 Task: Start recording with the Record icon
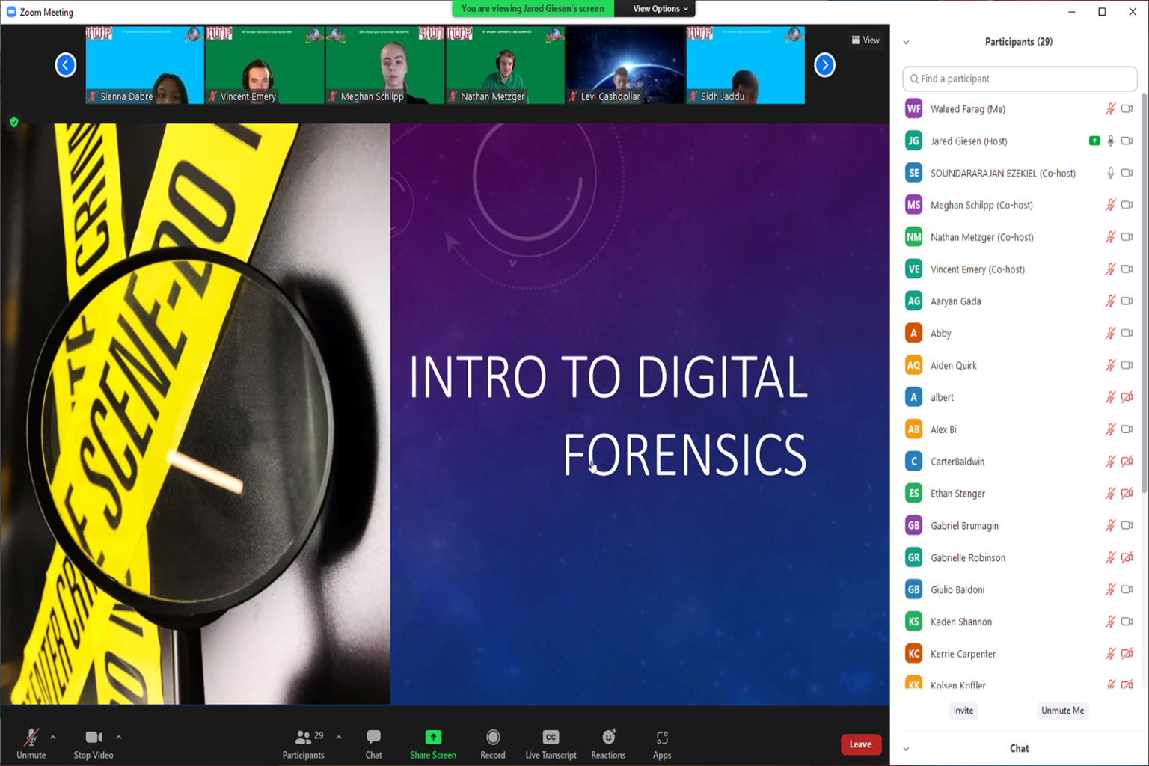493,738
